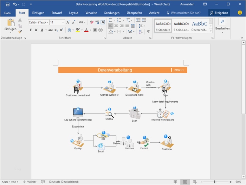The width and height of the screenshot is (246, 185).
Task: Click the 61 Wörter word count
Action: (30, 182)
